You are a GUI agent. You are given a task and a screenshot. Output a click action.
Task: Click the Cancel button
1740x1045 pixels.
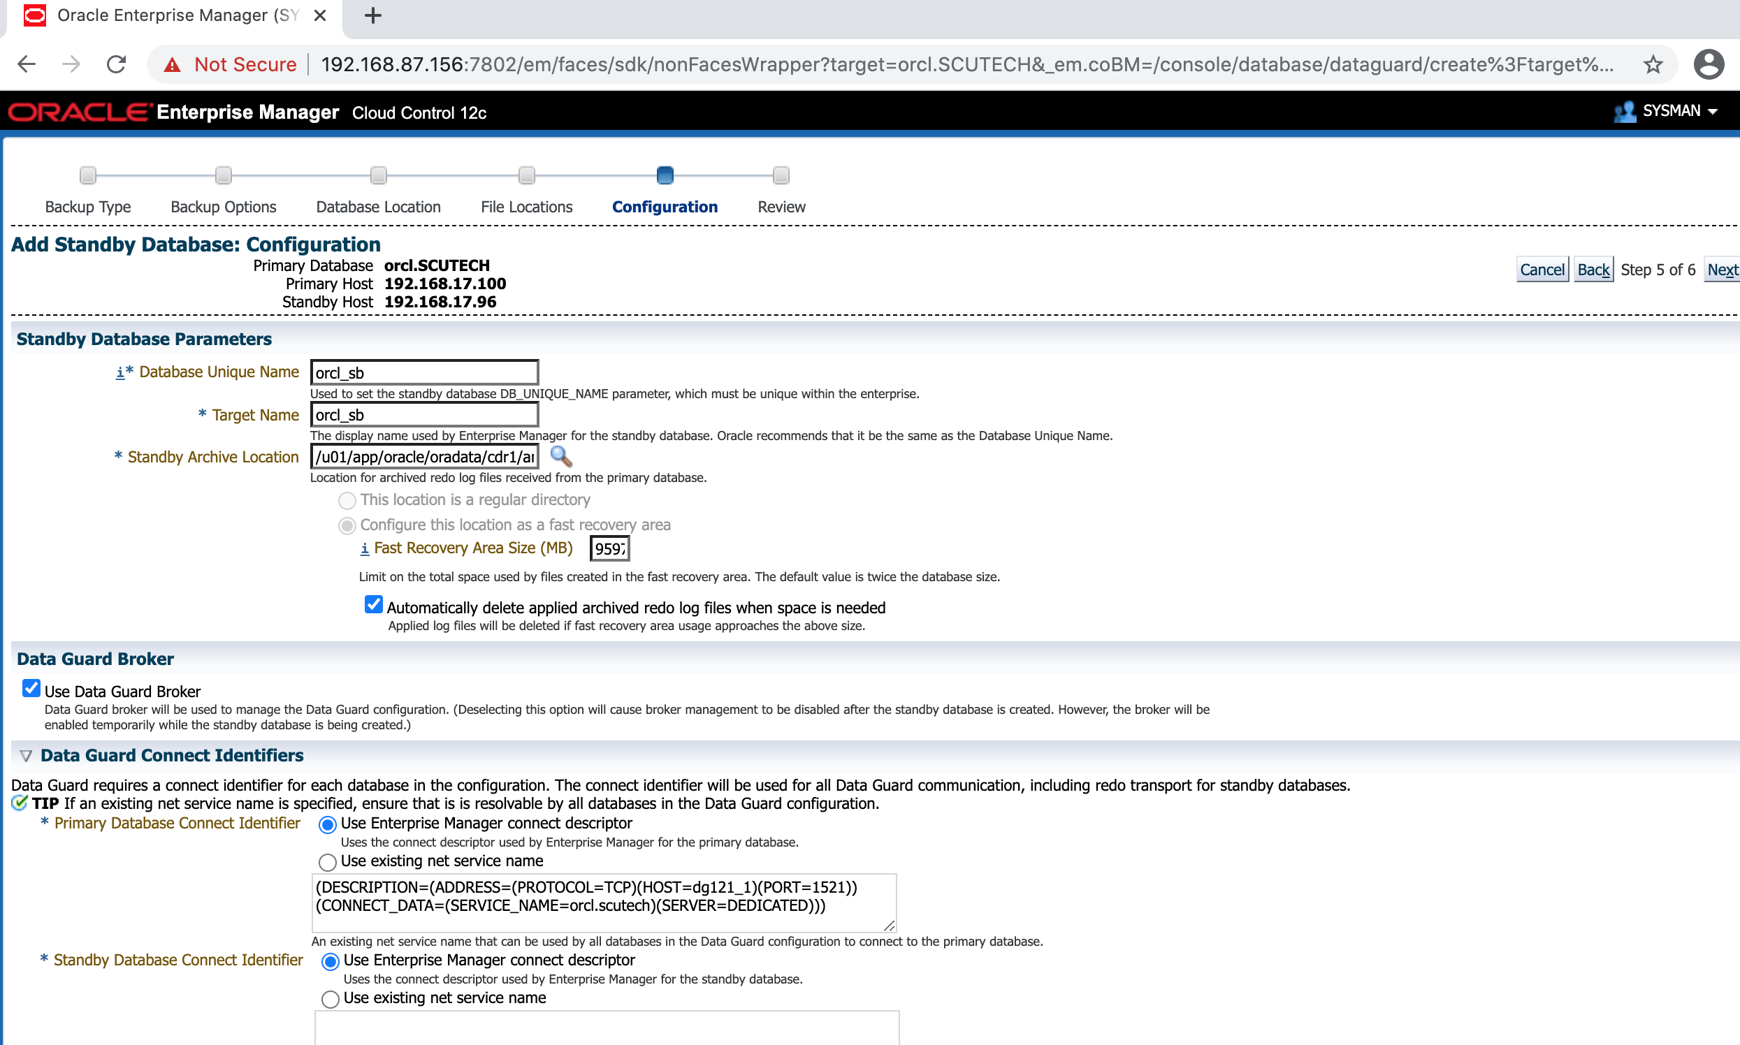tap(1542, 270)
